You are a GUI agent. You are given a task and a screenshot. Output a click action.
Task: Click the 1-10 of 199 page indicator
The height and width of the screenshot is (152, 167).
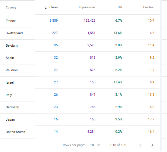coord(118,145)
